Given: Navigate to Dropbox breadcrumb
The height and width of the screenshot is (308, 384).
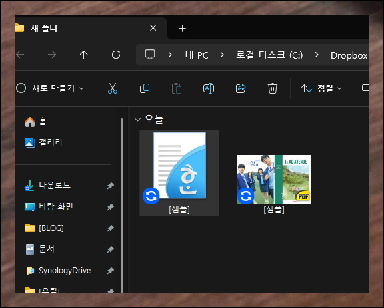Looking at the screenshot, I should pos(349,55).
